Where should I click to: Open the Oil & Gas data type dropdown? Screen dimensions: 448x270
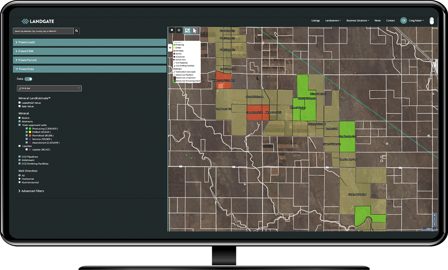[x=49, y=88]
